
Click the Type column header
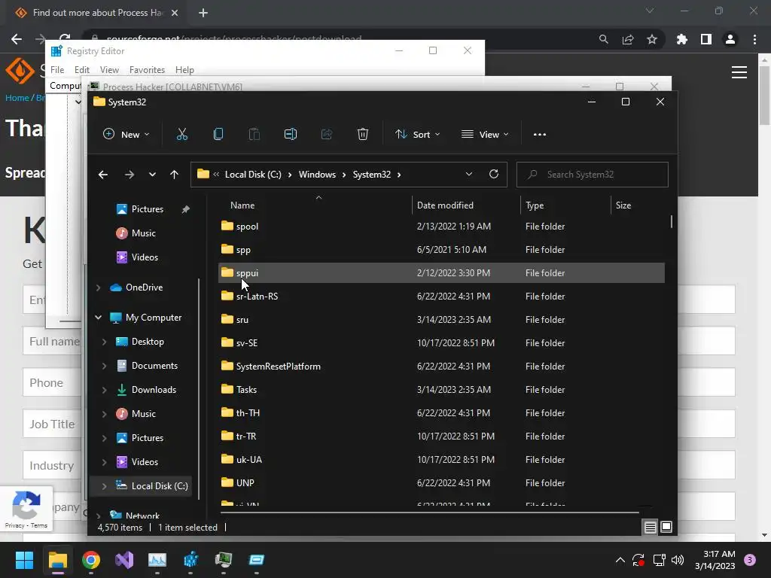(x=535, y=205)
